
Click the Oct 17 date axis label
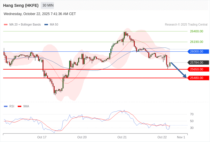42,137
